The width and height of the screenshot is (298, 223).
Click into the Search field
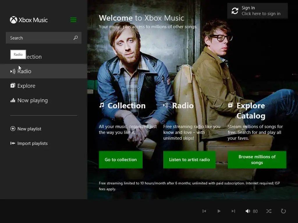point(44,38)
